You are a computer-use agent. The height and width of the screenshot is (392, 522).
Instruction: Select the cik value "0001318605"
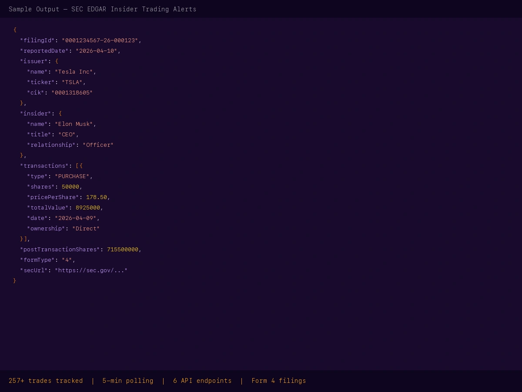[x=72, y=93]
